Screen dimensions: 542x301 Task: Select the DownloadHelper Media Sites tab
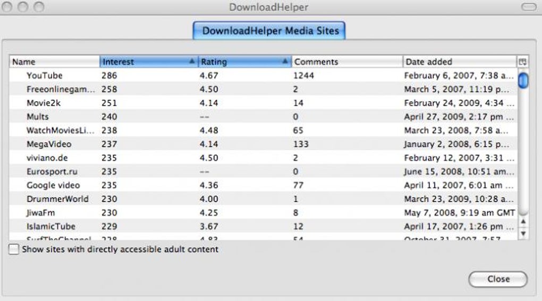pos(269,31)
